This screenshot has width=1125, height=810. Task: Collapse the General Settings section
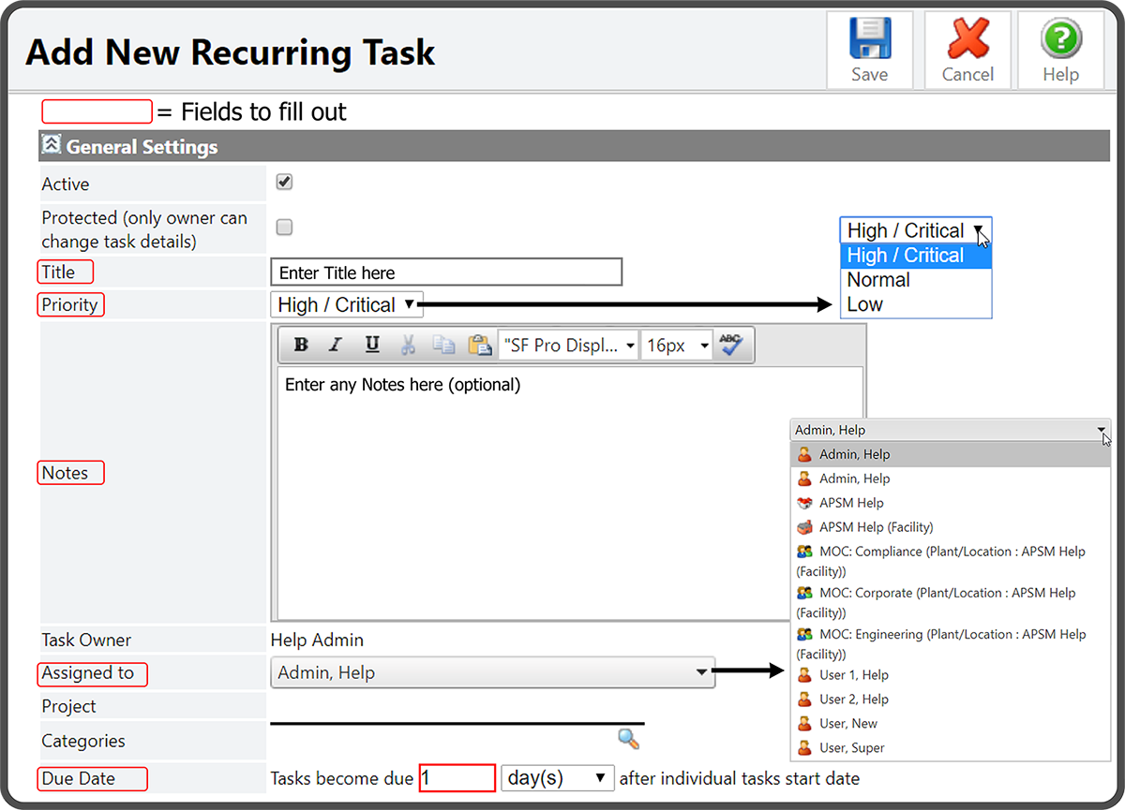pos(52,146)
